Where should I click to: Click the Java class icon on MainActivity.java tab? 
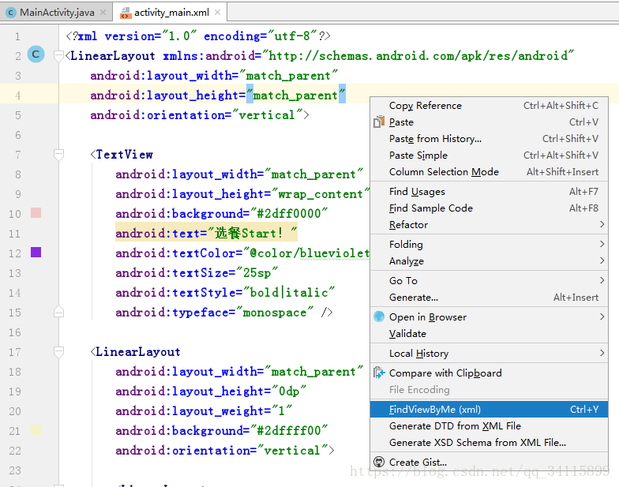(x=11, y=13)
